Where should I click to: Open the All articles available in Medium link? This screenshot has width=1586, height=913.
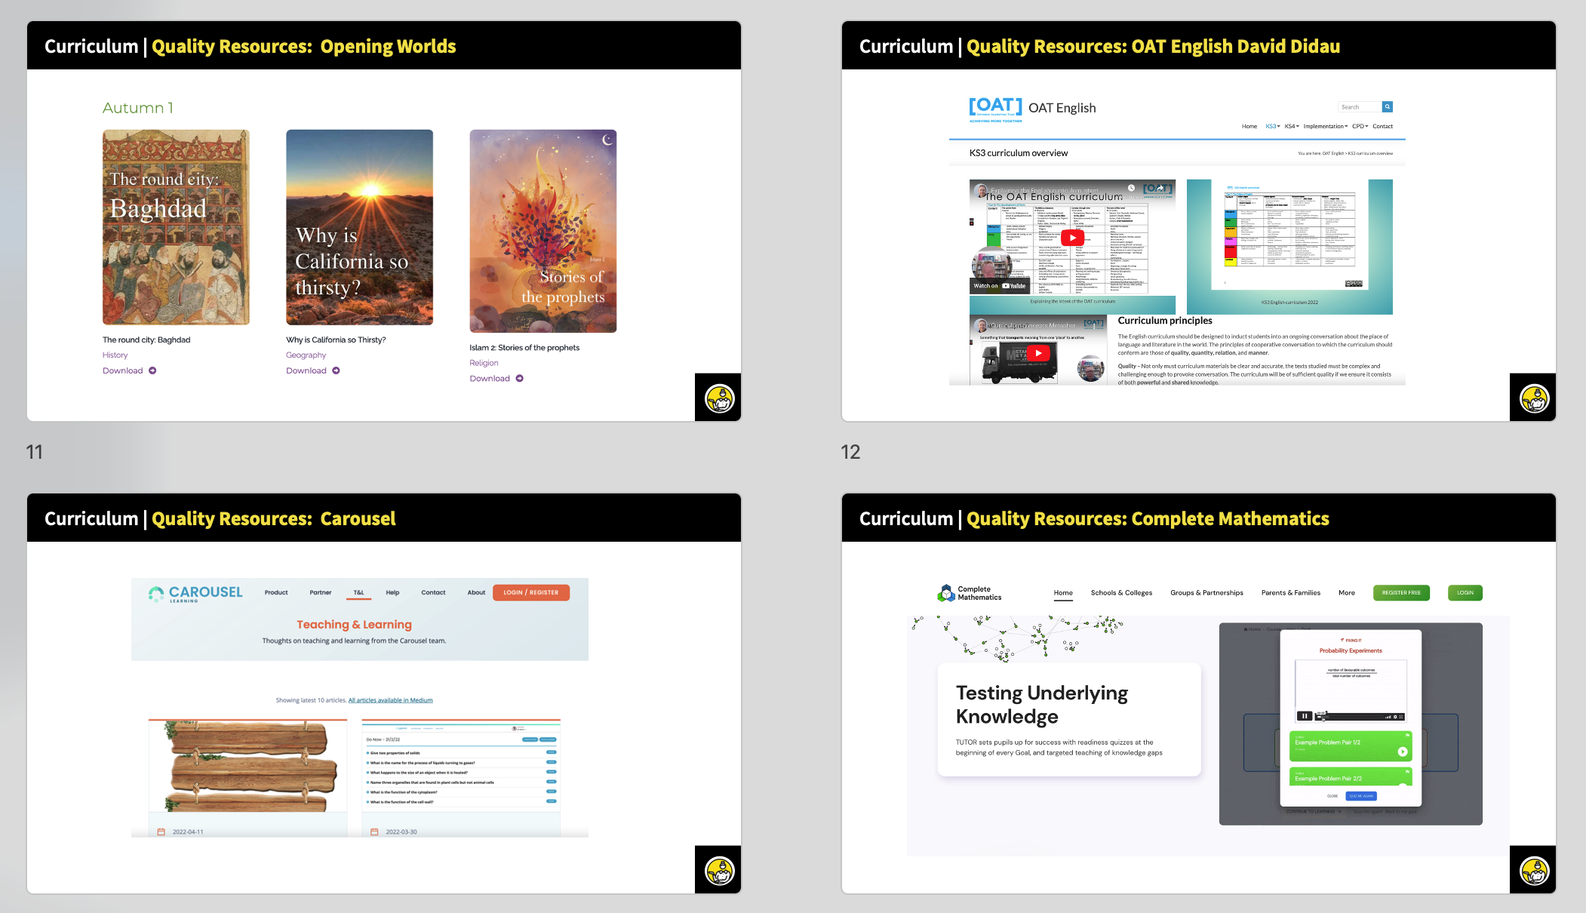390,700
